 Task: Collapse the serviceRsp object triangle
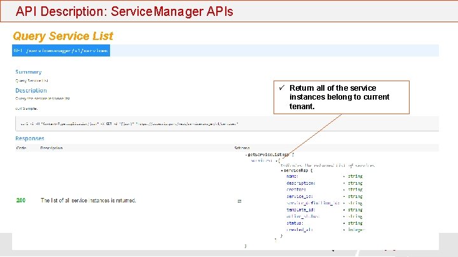(x=282, y=171)
